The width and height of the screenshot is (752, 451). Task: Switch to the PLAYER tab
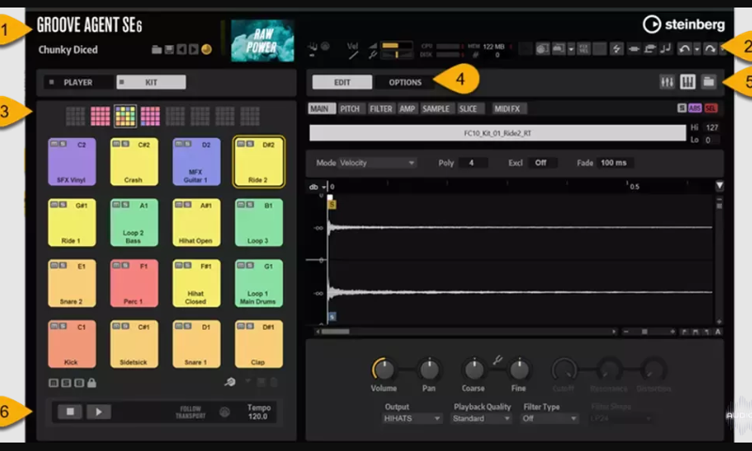coord(79,83)
